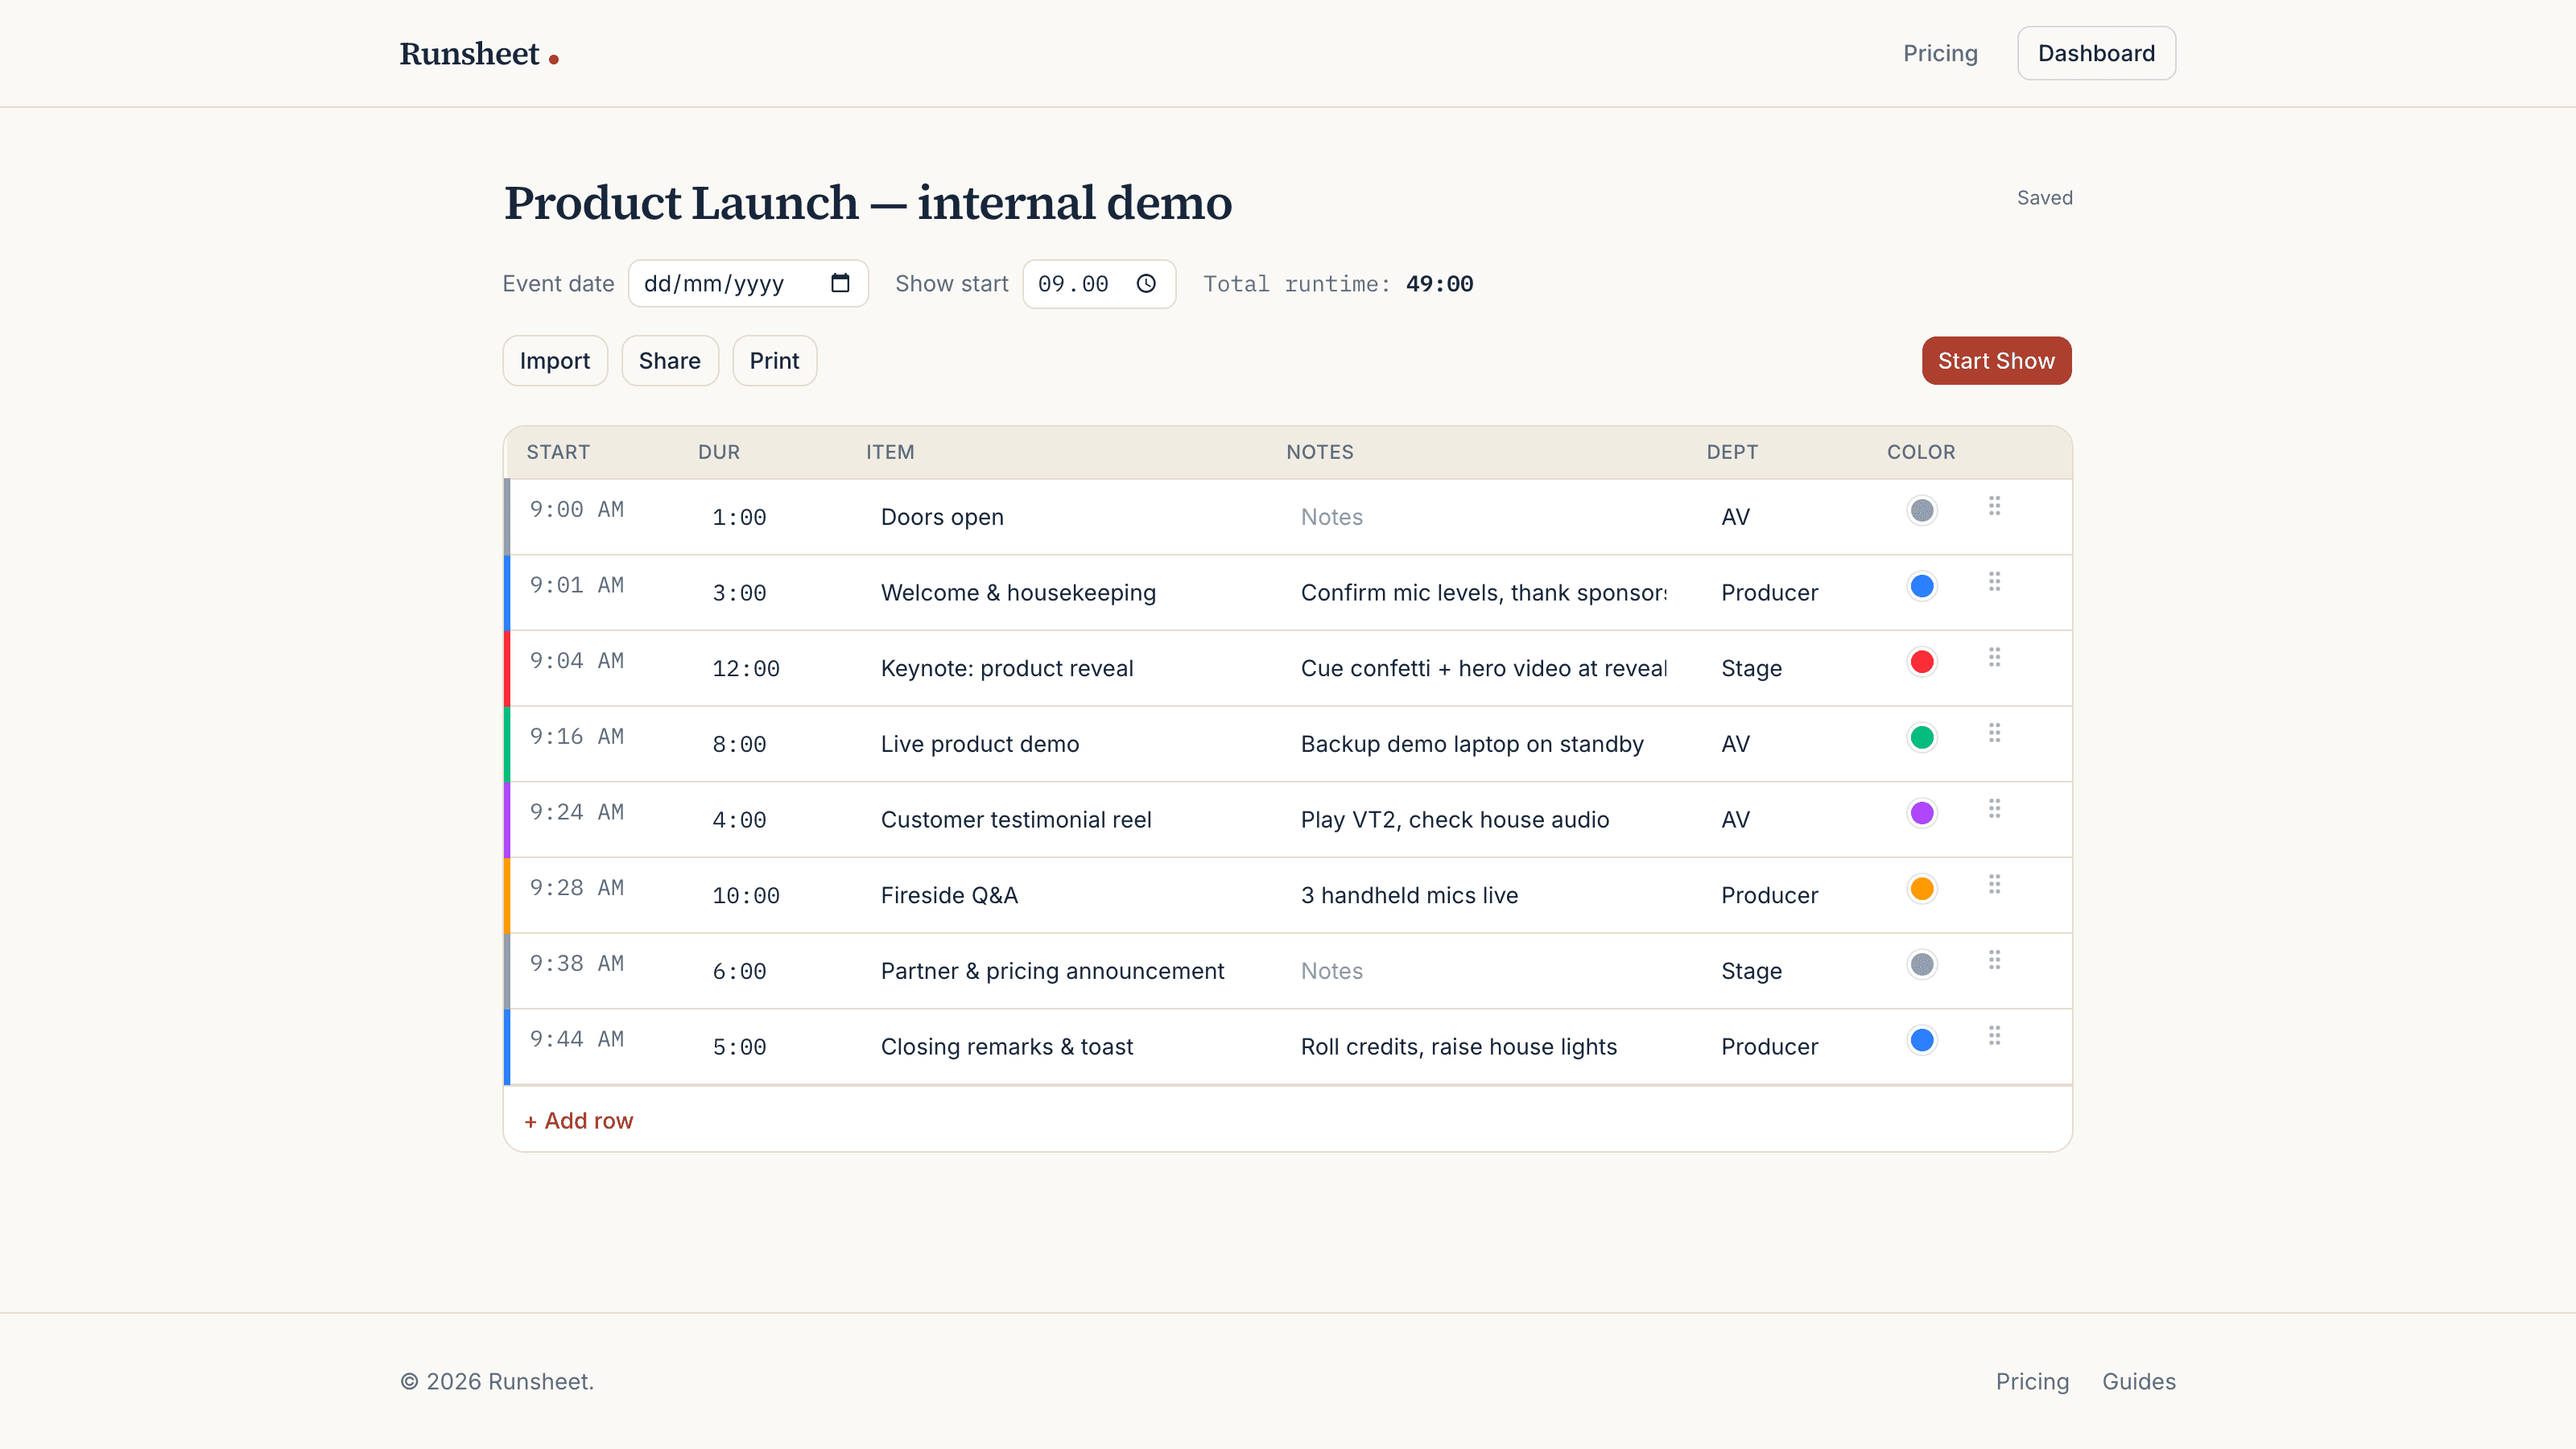Click the DEPT column header
The height and width of the screenshot is (1449, 2576).
[1732, 452]
